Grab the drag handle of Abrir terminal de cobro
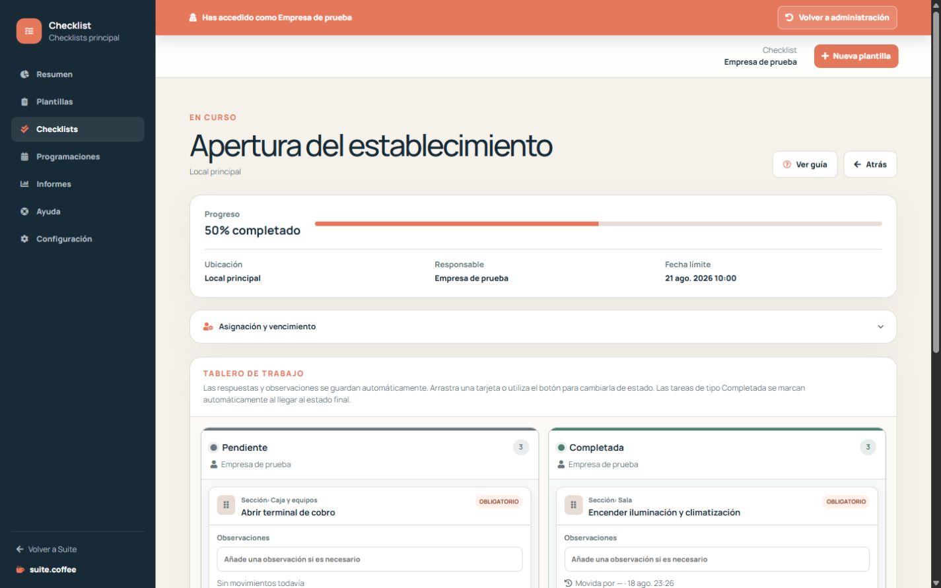 point(226,506)
